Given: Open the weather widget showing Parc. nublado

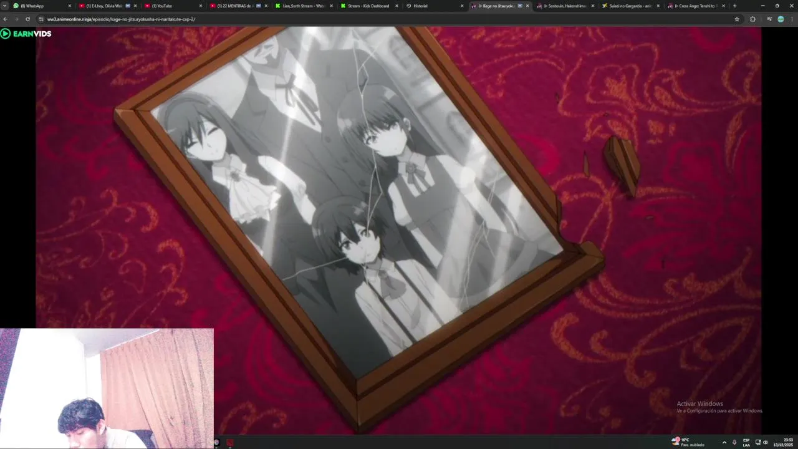Looking at the screenshot, I should pyautogui.click(x=688, y=442).
